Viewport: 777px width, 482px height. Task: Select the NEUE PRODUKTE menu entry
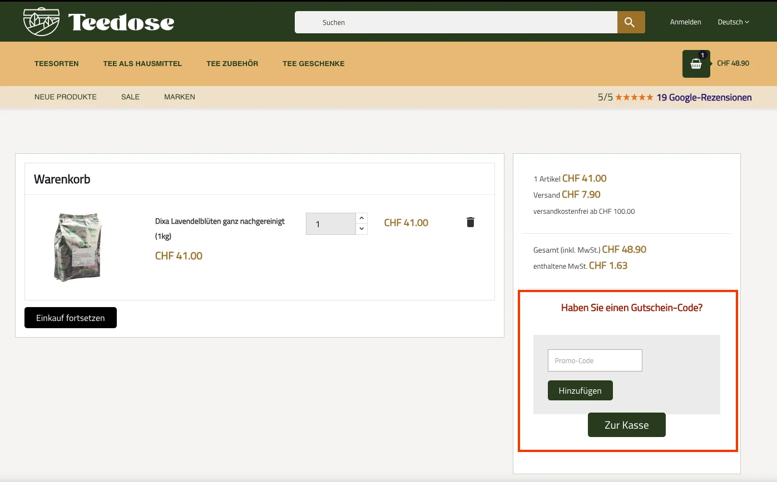[66, 97]
